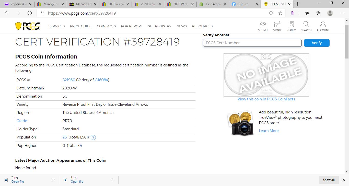Viewport: 349px width, 186px height.
Task: Switch to the 2020 W 5C tab
Action: coord(180,4)
